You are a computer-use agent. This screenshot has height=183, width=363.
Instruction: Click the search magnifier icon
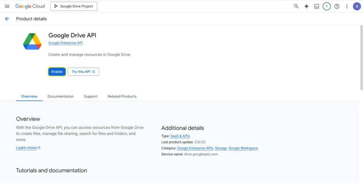[x=296, y=6]
